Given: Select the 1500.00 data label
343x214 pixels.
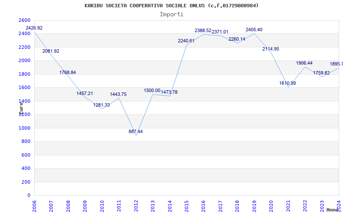Looking at the screenshot, I should point(152,90).
